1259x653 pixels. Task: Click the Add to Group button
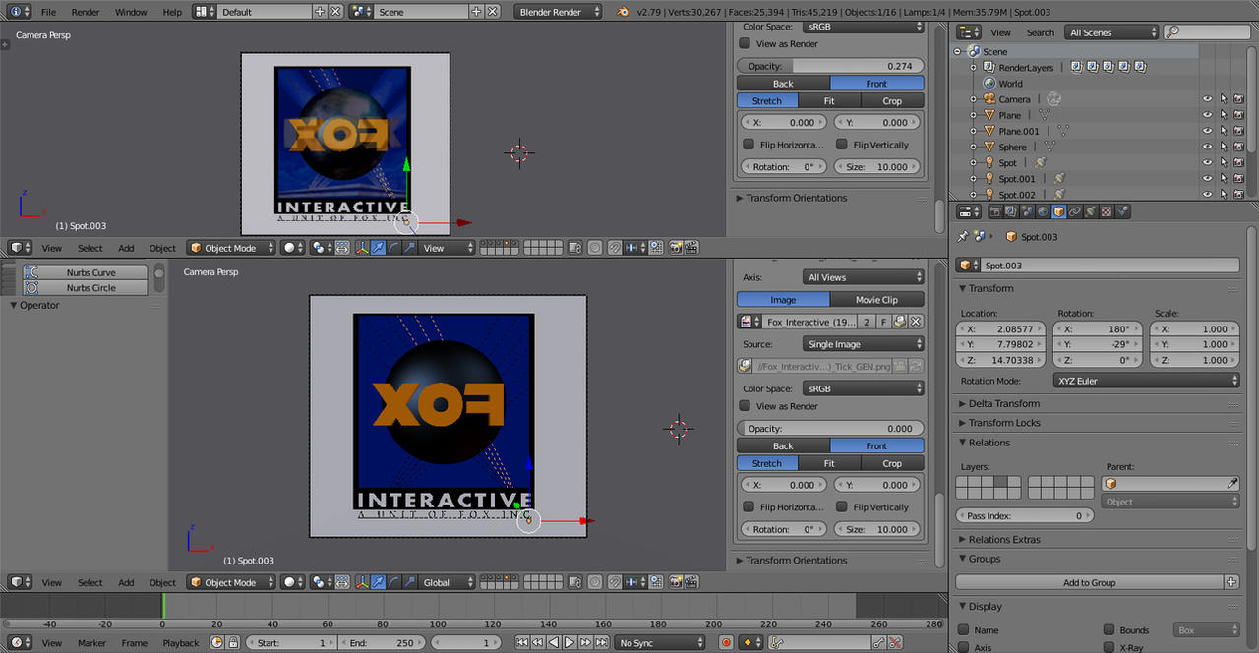click(x=1090, y=582)
